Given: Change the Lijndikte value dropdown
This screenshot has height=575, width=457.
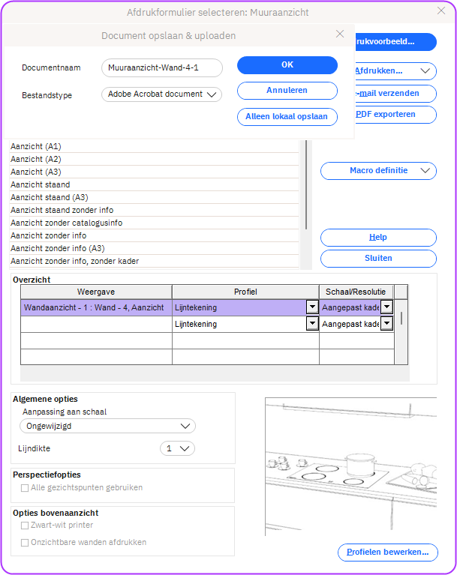Looking at the screenshot, I should (178, 448).
